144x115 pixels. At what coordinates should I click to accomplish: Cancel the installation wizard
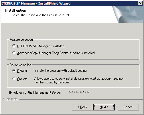[x=128, y=107]
